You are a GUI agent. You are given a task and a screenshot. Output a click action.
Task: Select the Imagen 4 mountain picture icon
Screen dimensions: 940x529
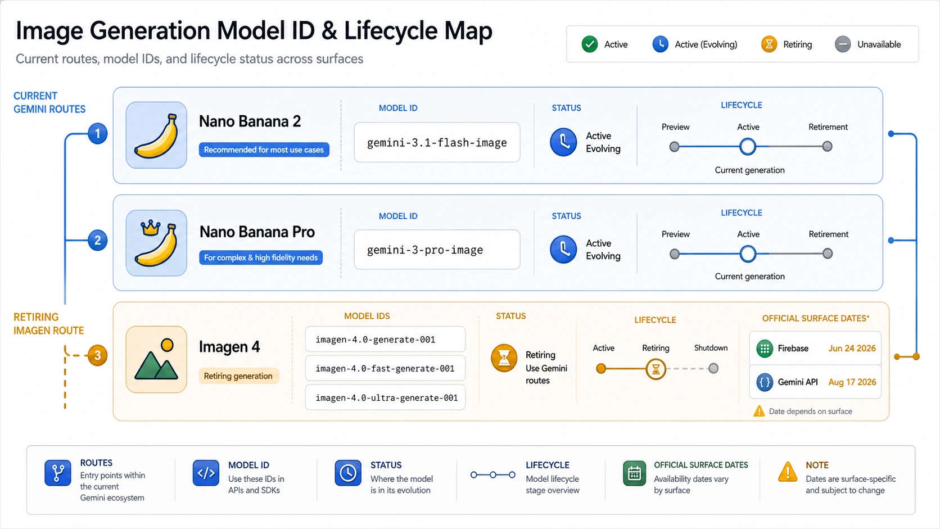pos(156,359)
